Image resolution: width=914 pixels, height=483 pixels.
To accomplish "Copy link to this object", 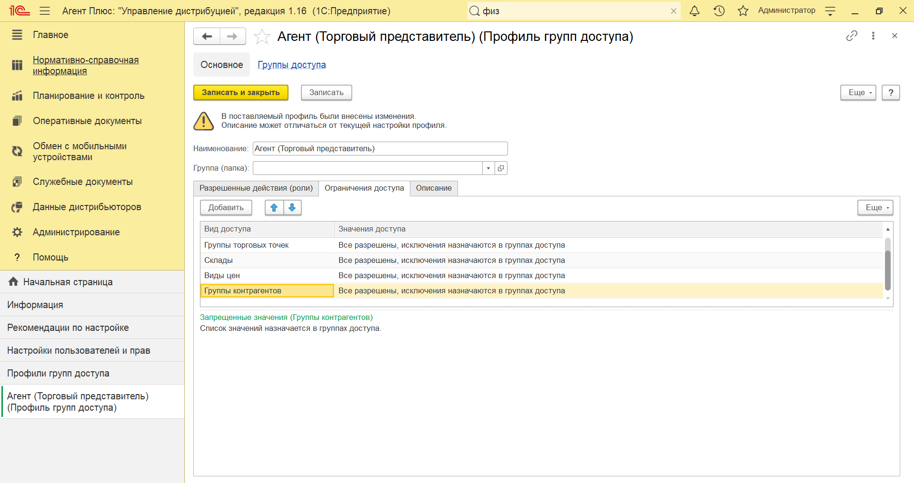I will coord(852,36).
